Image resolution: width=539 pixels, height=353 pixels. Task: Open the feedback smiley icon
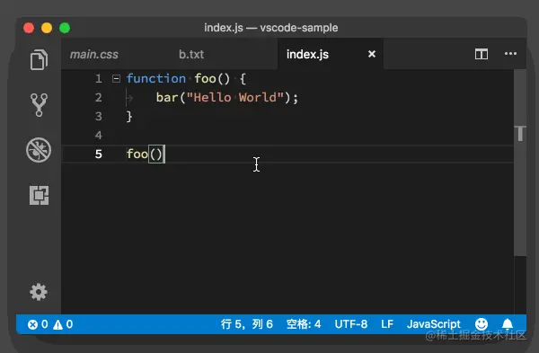click(482, 323)
